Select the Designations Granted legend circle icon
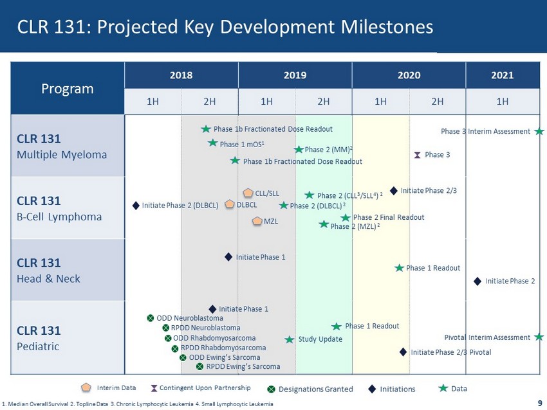The width and height of the screenshot is (547, 410). [x=272, y=389]
